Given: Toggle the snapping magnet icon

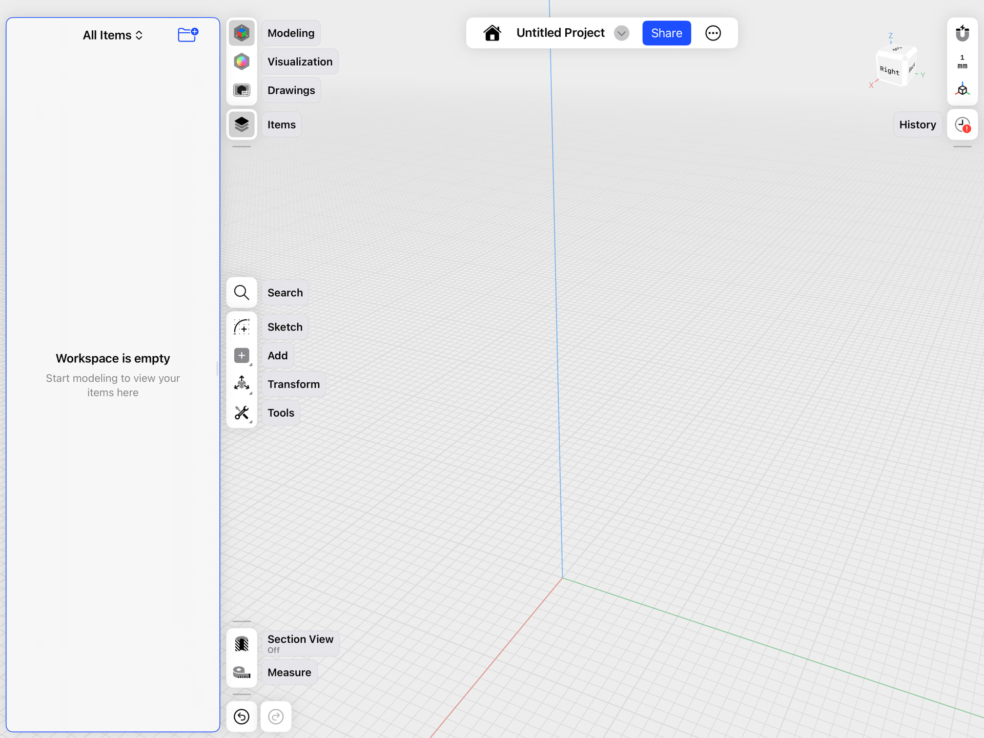Looking at the screenshot, I should pyautogui.click(x=962, y=33).
